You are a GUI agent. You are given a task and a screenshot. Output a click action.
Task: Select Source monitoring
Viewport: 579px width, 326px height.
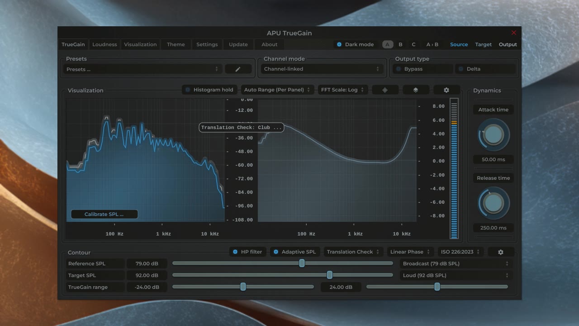click(459, 44)
